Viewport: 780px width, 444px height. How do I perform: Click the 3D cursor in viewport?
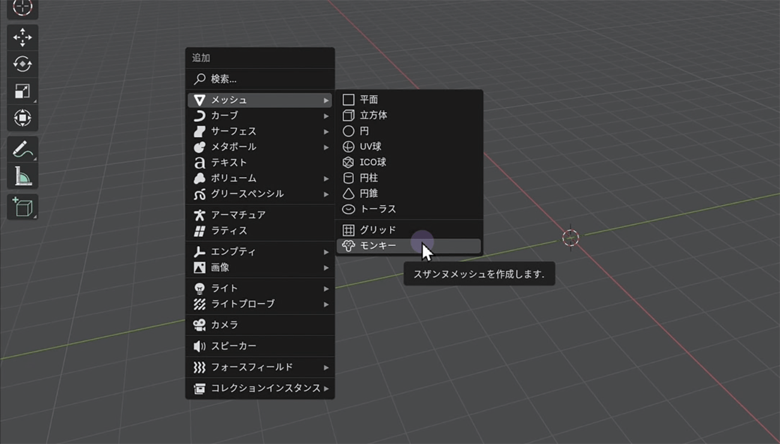click(x=571, y=238)
